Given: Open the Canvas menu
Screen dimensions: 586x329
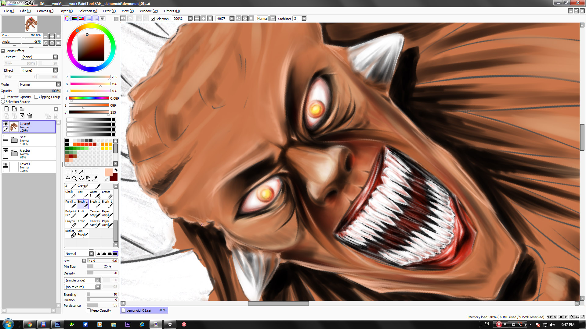Looking at the screenshot, I should point(45,11).
